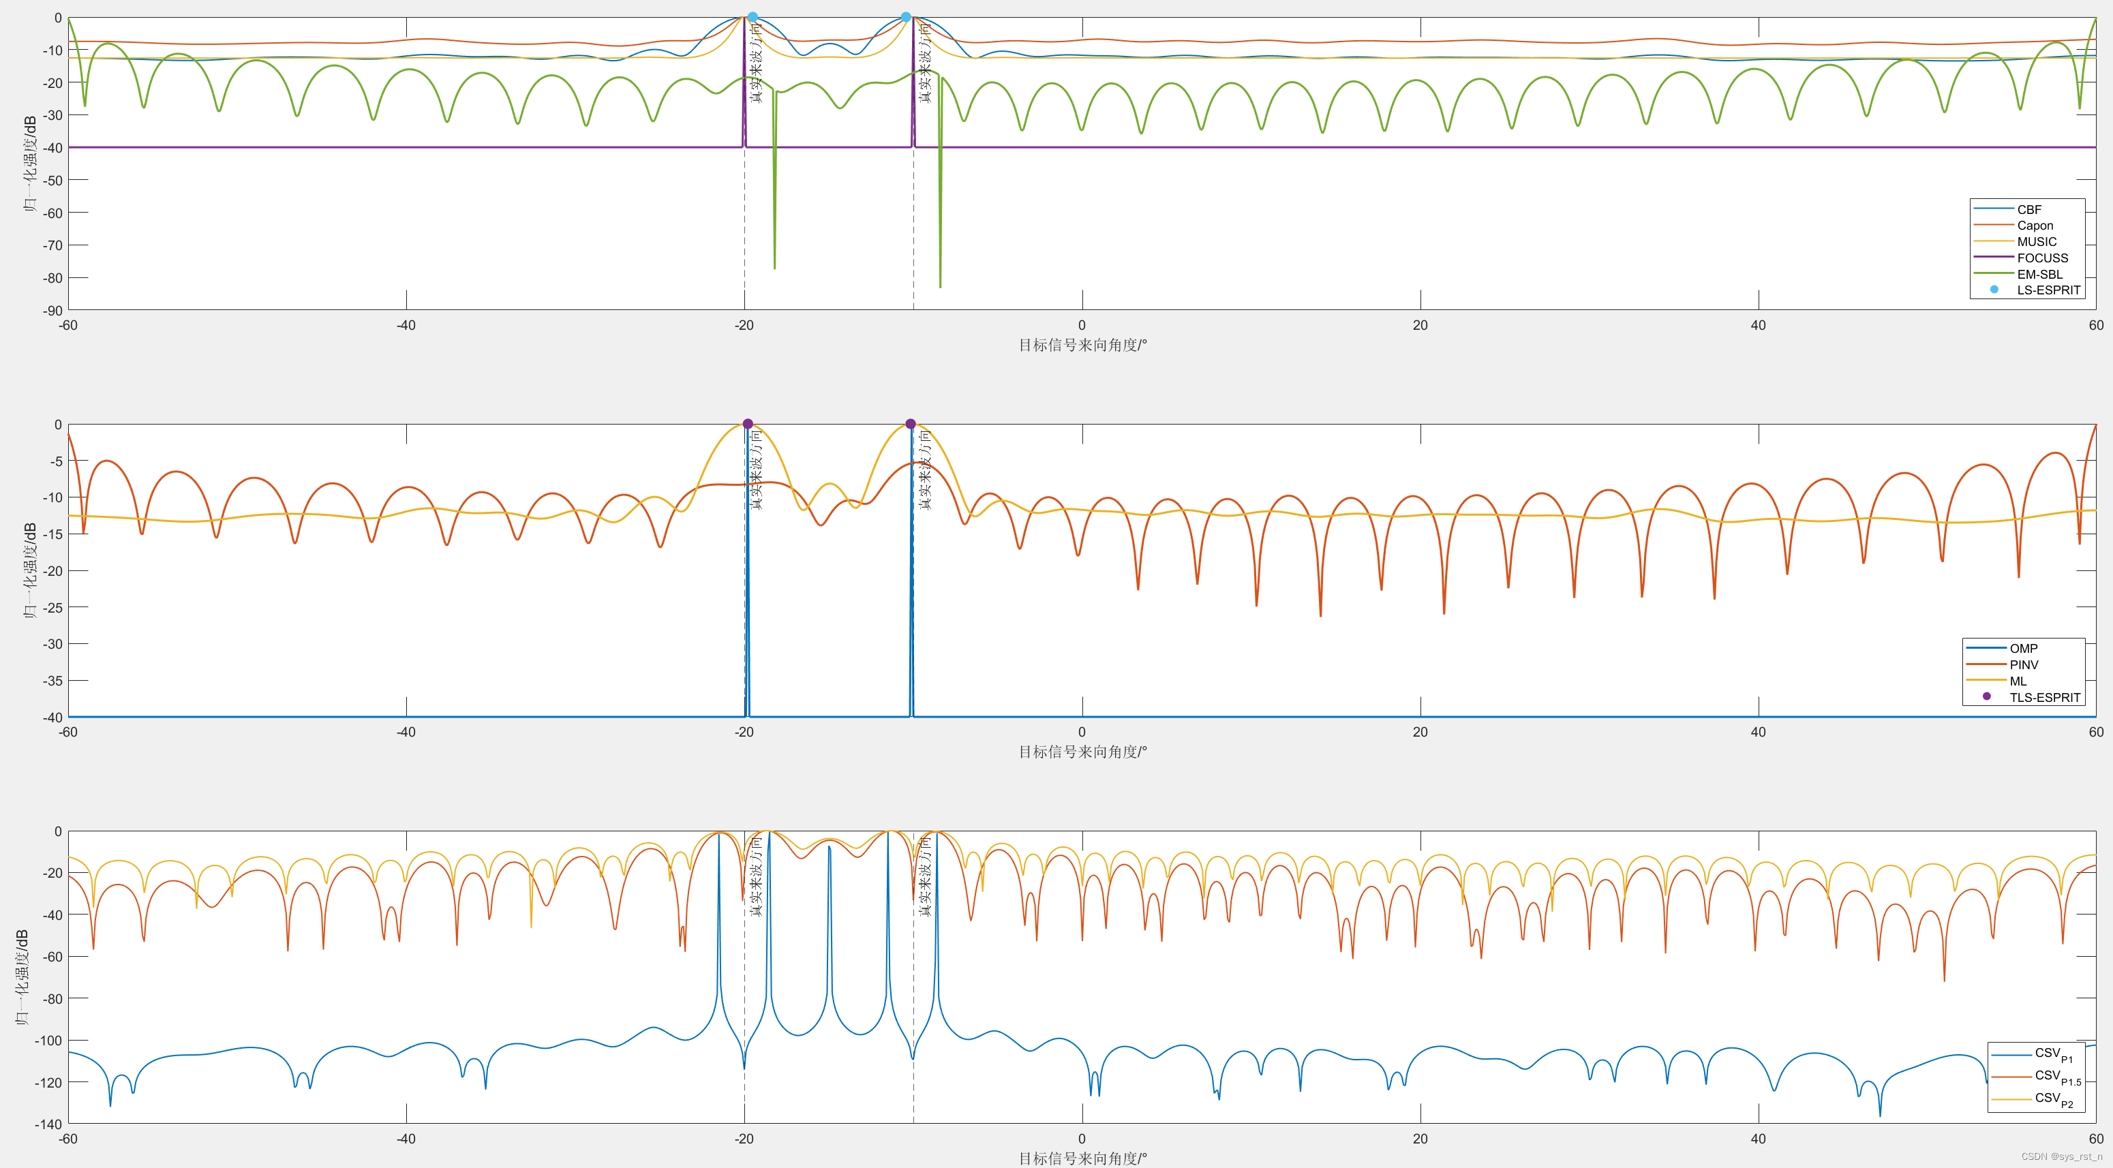Click the LS-ESPRIT marker near -10 degrees
Image resolution: width=2113 pixels, height=1168 pixels.
906,17
